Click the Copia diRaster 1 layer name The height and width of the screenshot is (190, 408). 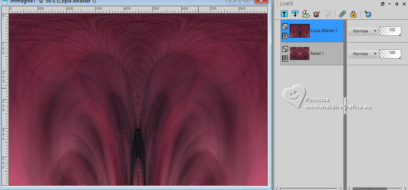pyautogui.click(x=324, y=31)
